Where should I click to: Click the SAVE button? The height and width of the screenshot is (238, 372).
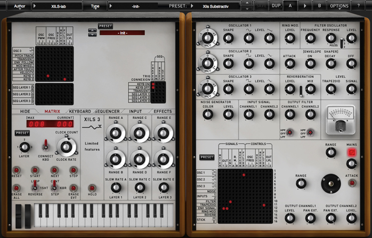pyautogui.click(x=261, y=6)
